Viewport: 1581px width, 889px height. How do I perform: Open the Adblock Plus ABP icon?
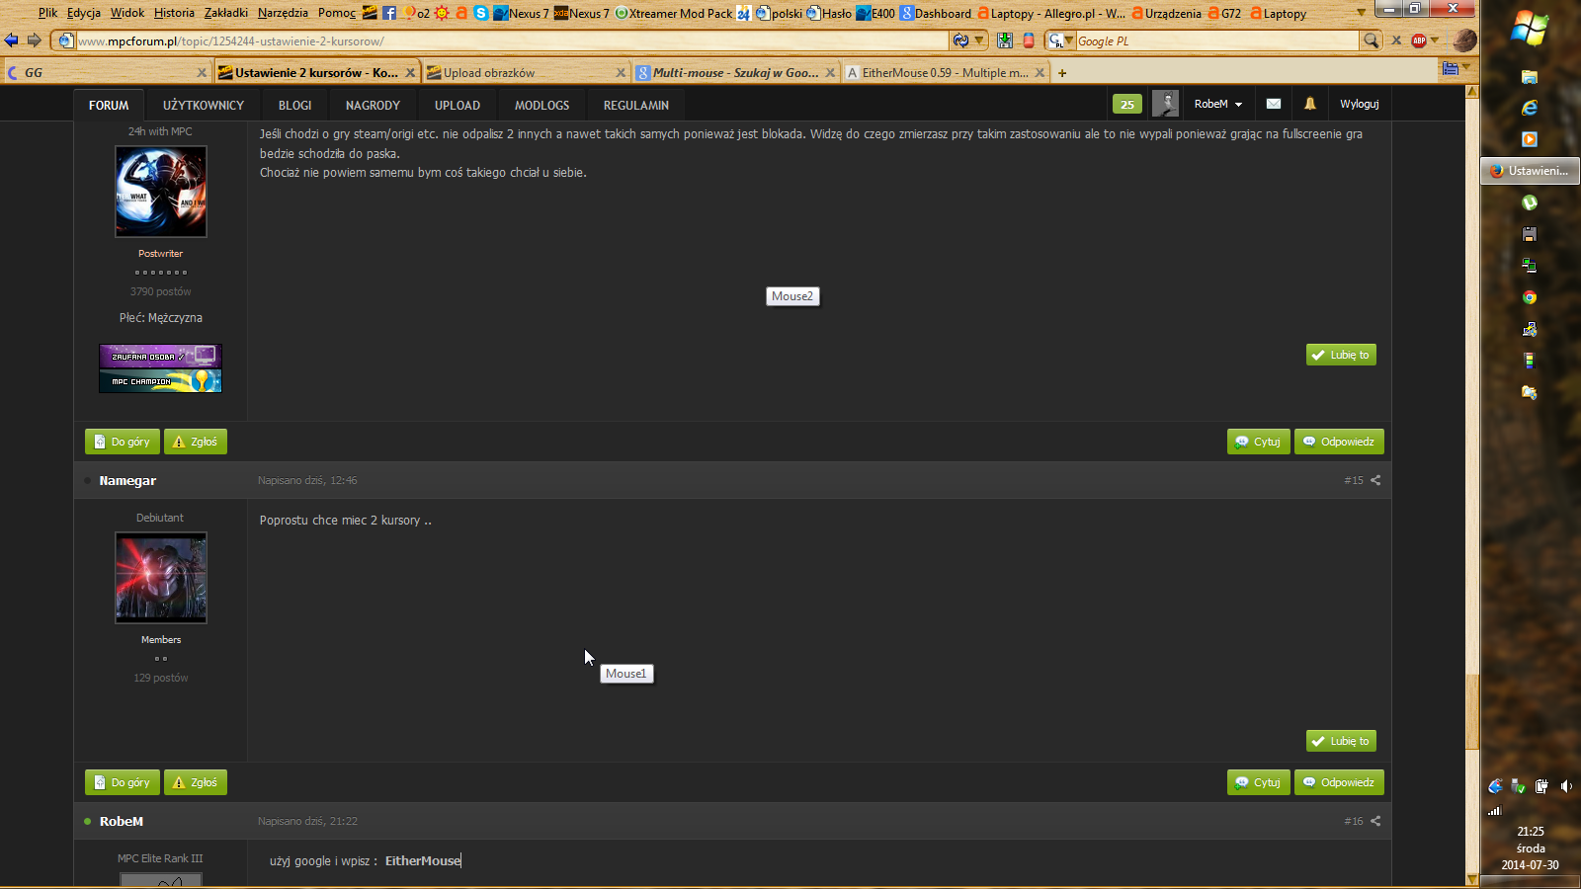click(x=1419, y=40)
